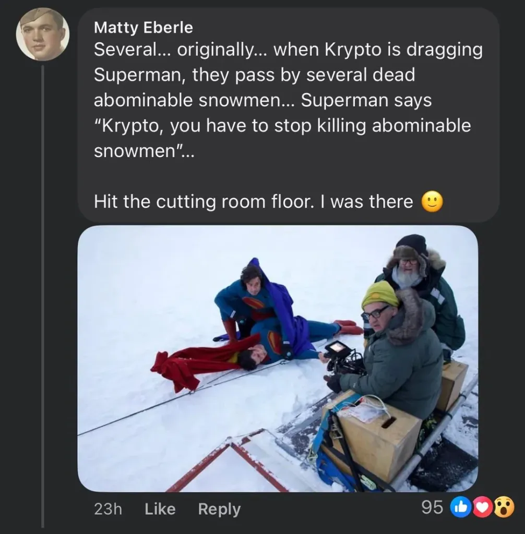The width and height of the screenshot is (525, 534).
Task: Click the 23h comment timestamp
Action: pos(108,509)
